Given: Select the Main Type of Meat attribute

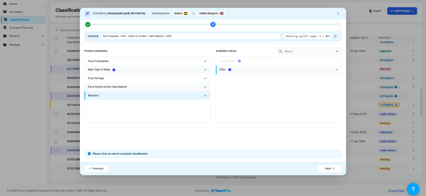Looking at the screenshot, I should coord(147,70).
